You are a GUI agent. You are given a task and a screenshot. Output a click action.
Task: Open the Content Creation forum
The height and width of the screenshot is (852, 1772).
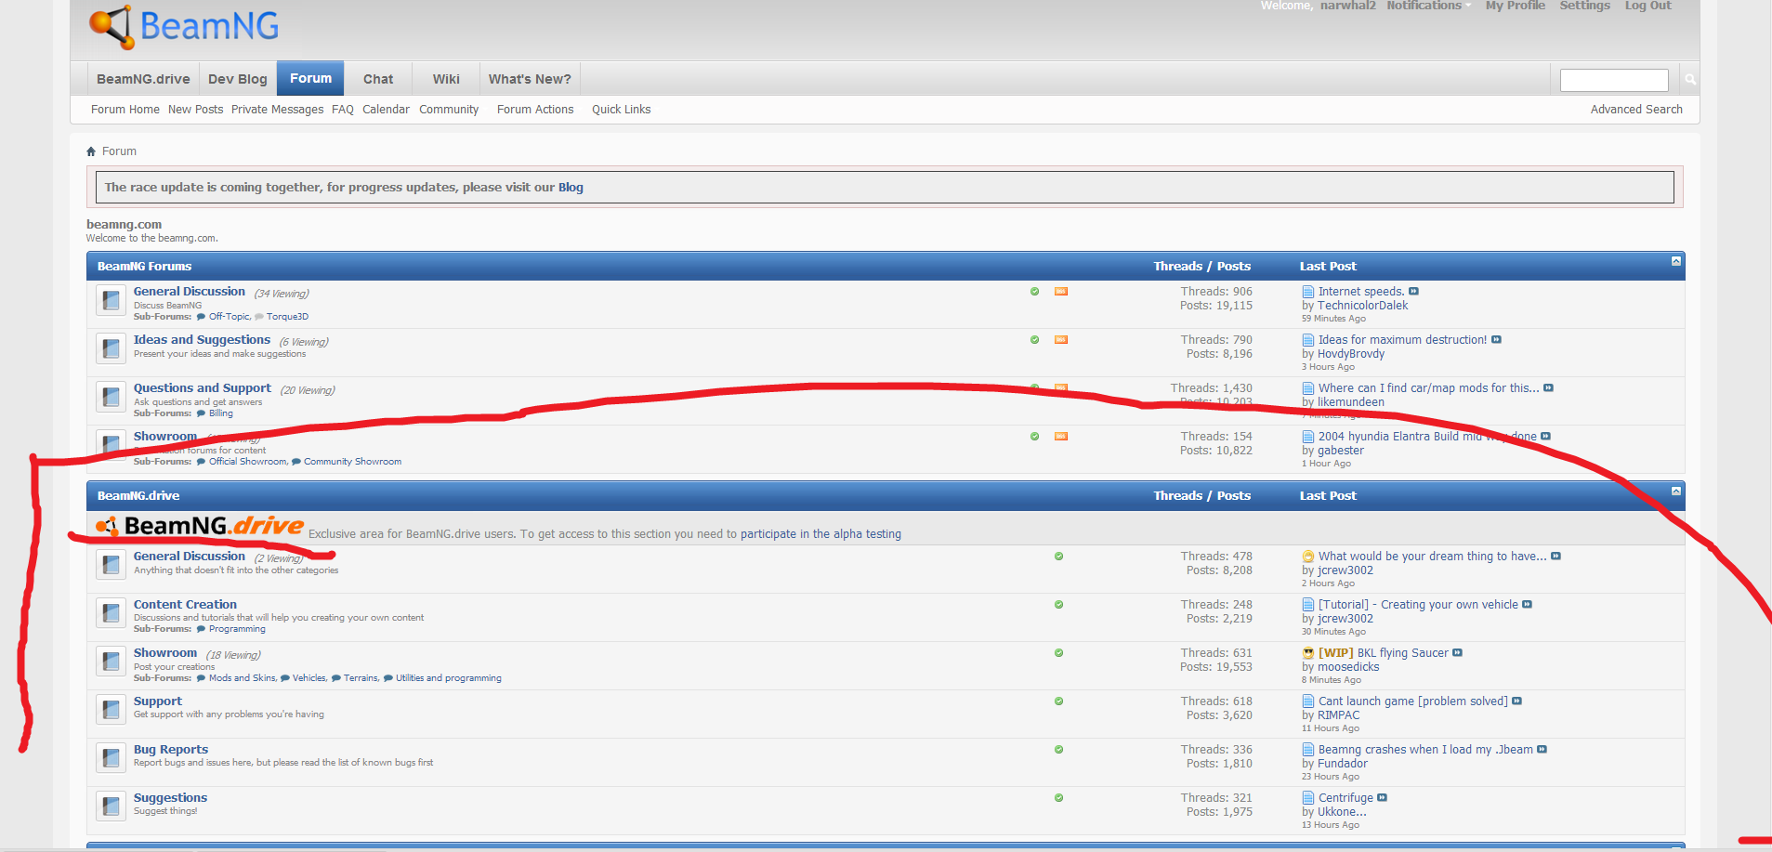pos(185,605)
